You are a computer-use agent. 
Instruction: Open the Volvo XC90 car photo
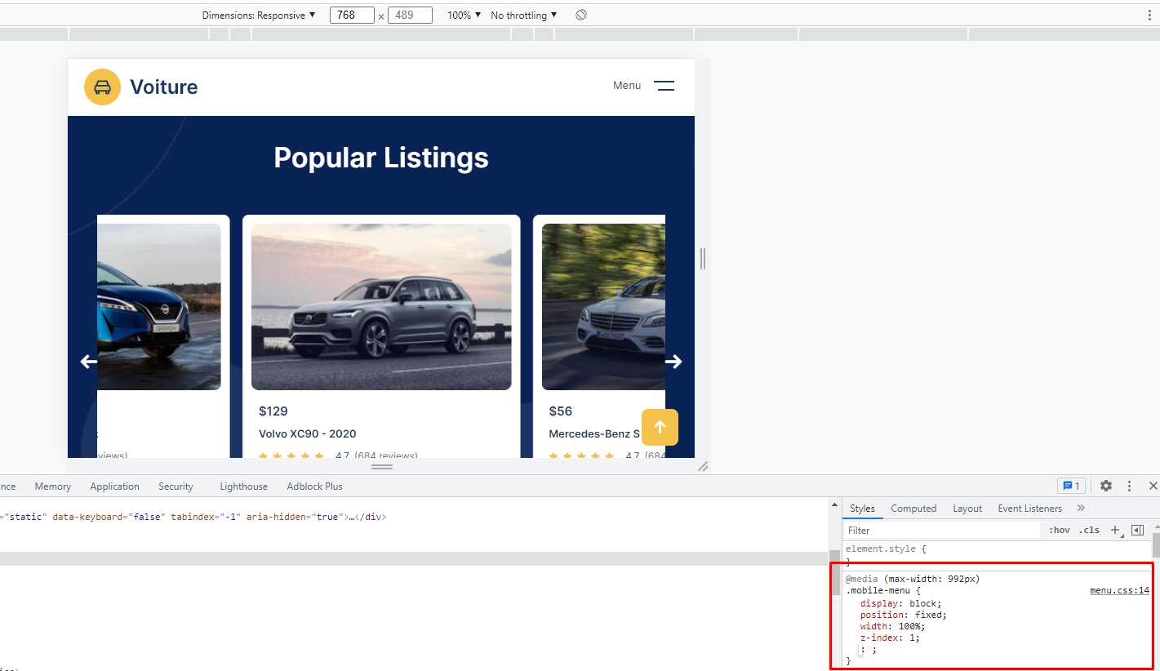point(381,307)
